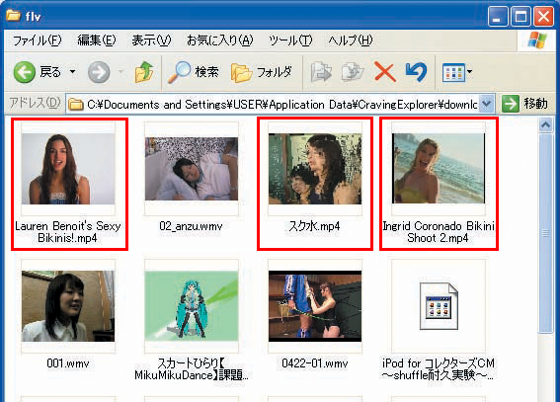Image resolution: width=560 pixels, height=402 pixels.
Task: Close the flv window
Action: [543, 16]
